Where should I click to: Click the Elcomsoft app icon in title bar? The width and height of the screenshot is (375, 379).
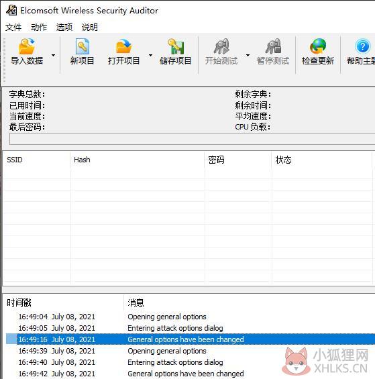pos(11,10)
